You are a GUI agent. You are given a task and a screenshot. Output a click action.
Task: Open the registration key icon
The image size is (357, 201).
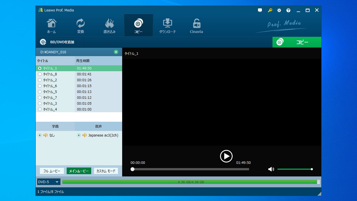270,10
